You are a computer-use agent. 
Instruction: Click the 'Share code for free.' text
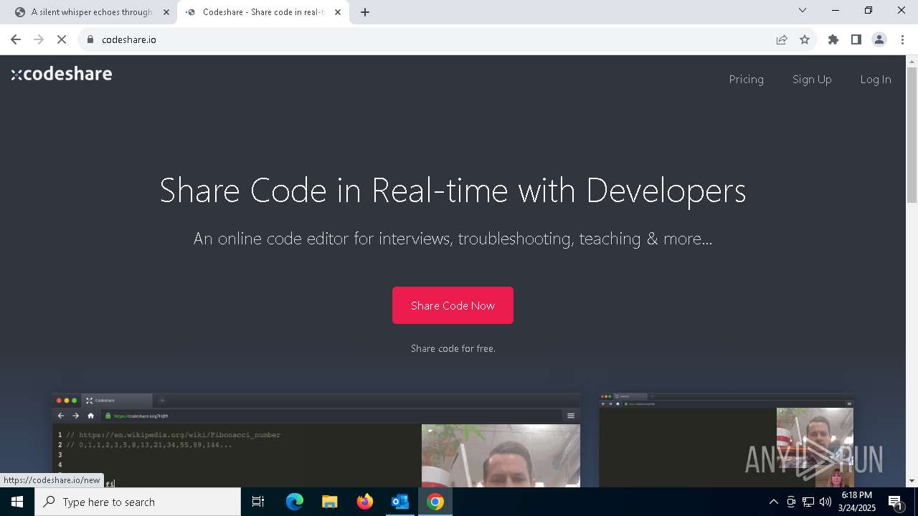click(x=453, y=348)
